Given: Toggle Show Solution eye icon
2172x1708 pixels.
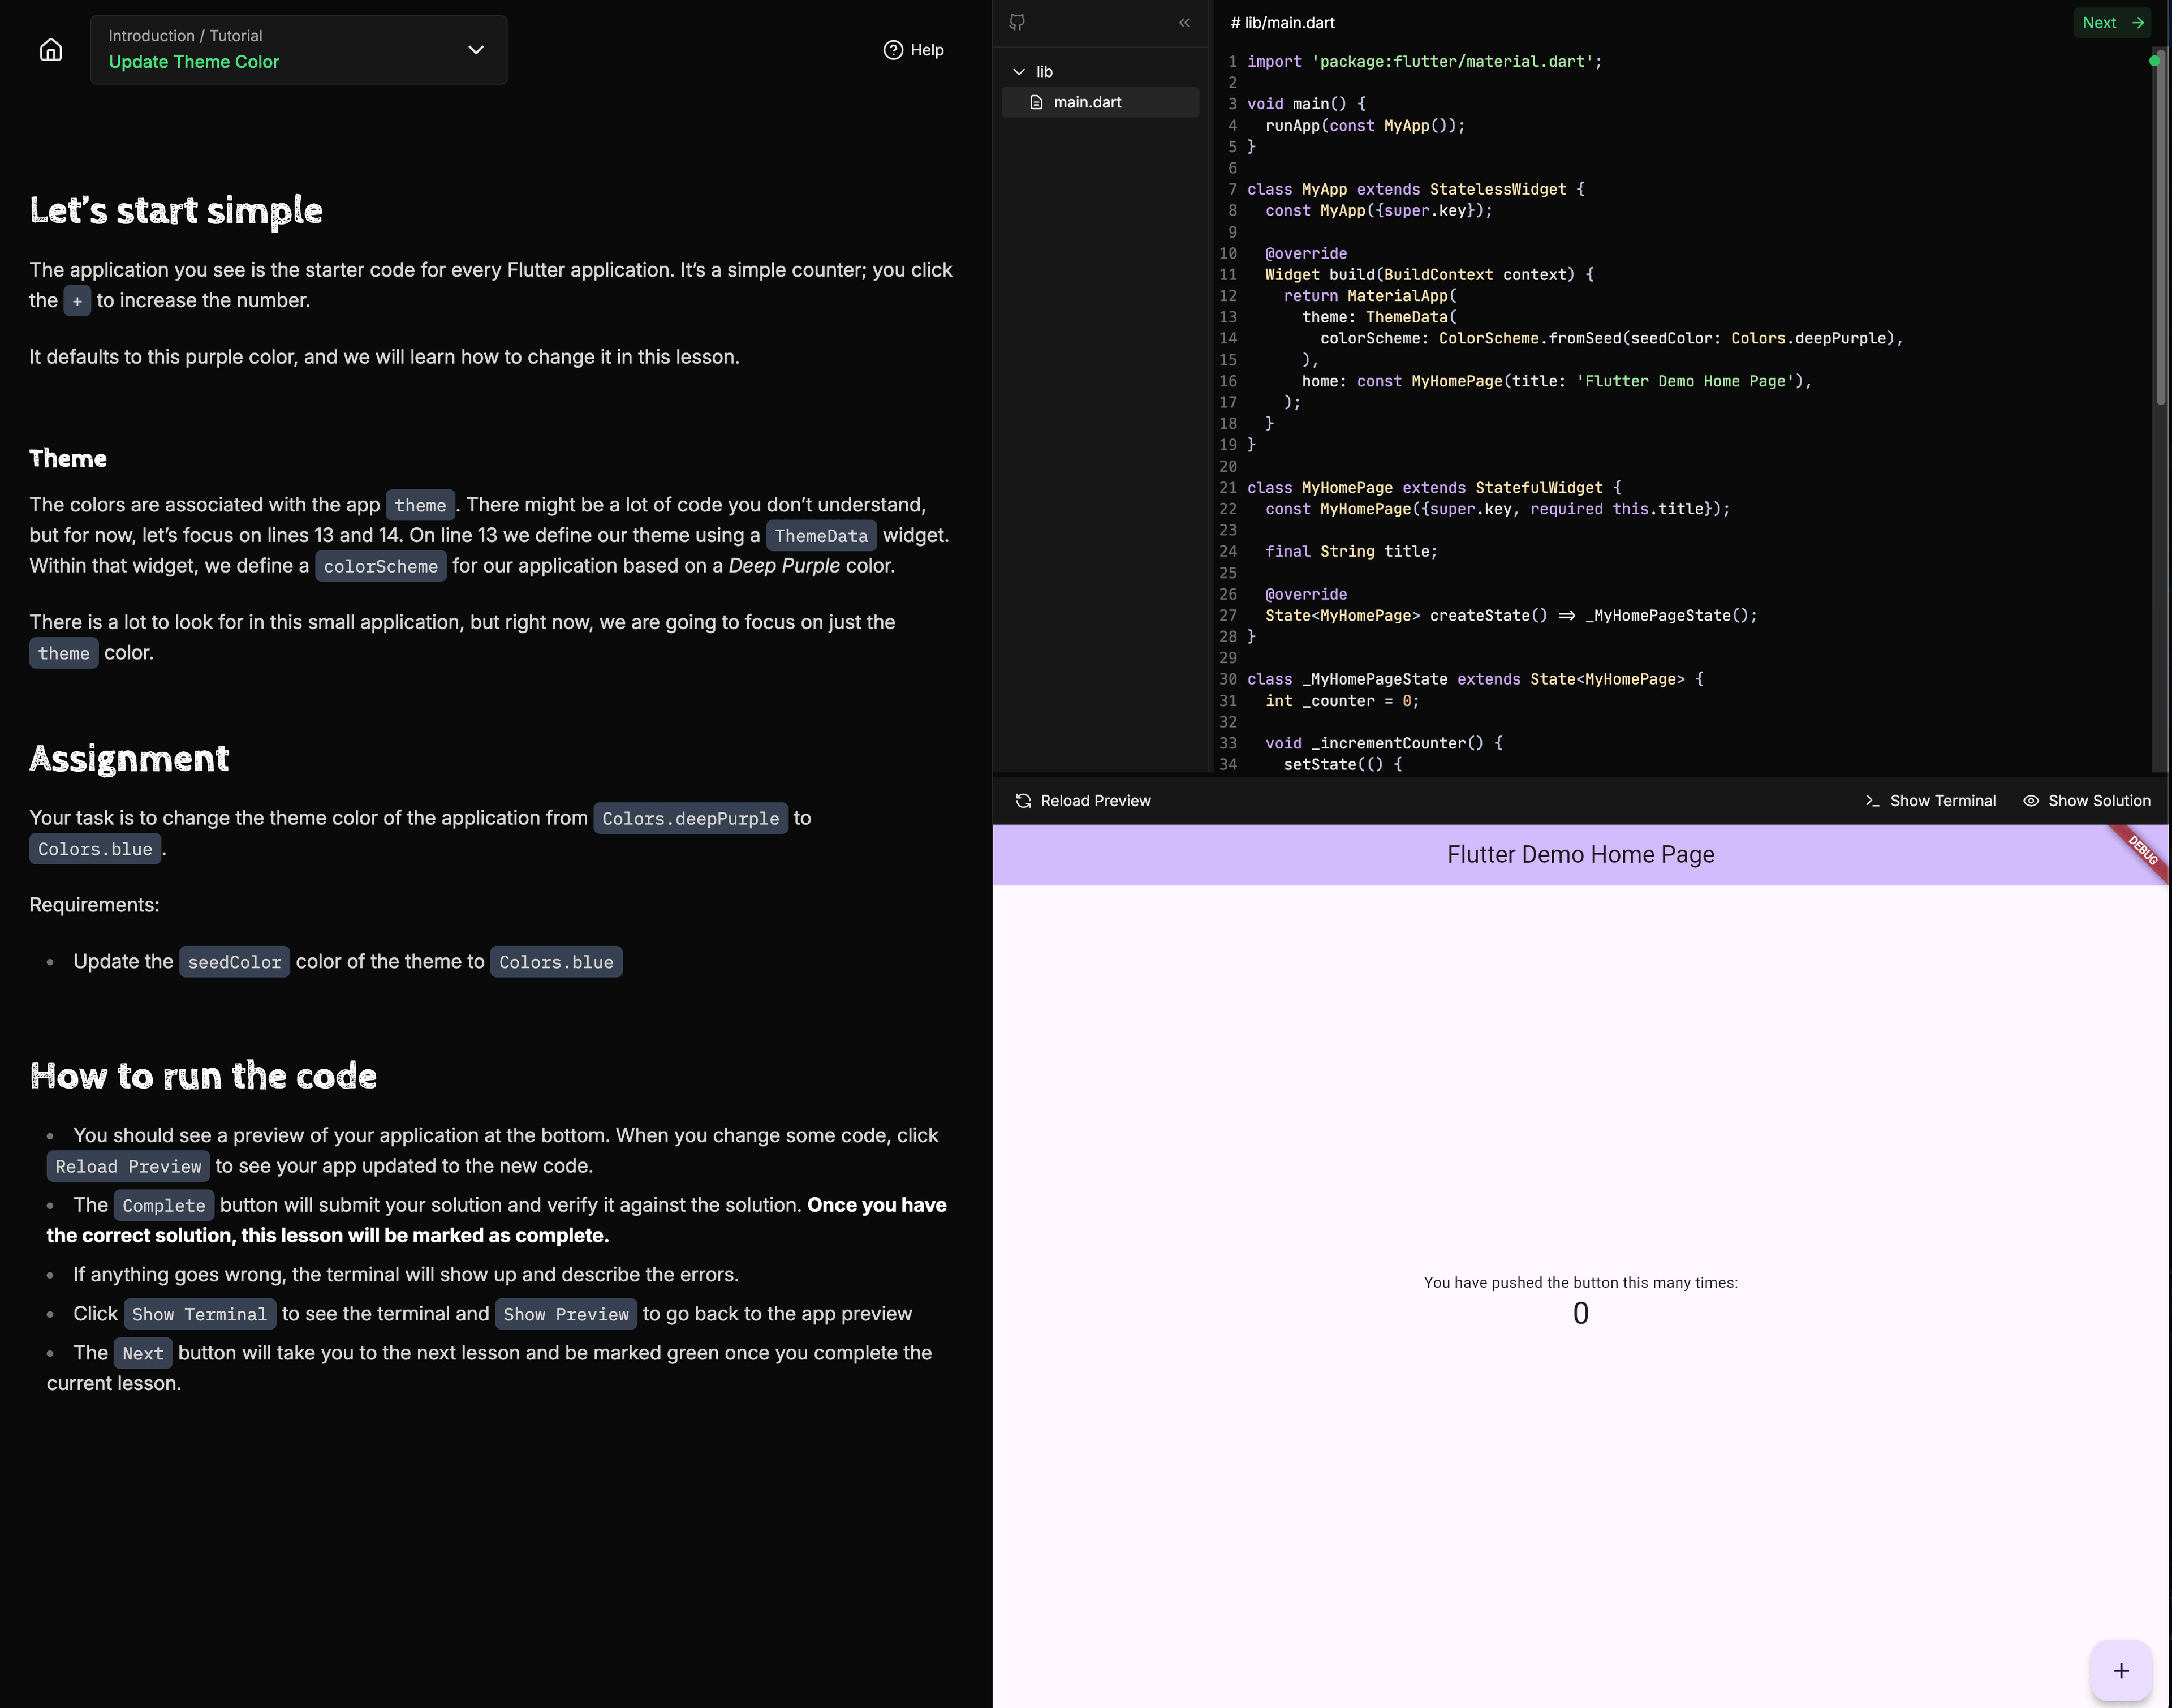Looking at the screenshot, I should click(2030, 801).
